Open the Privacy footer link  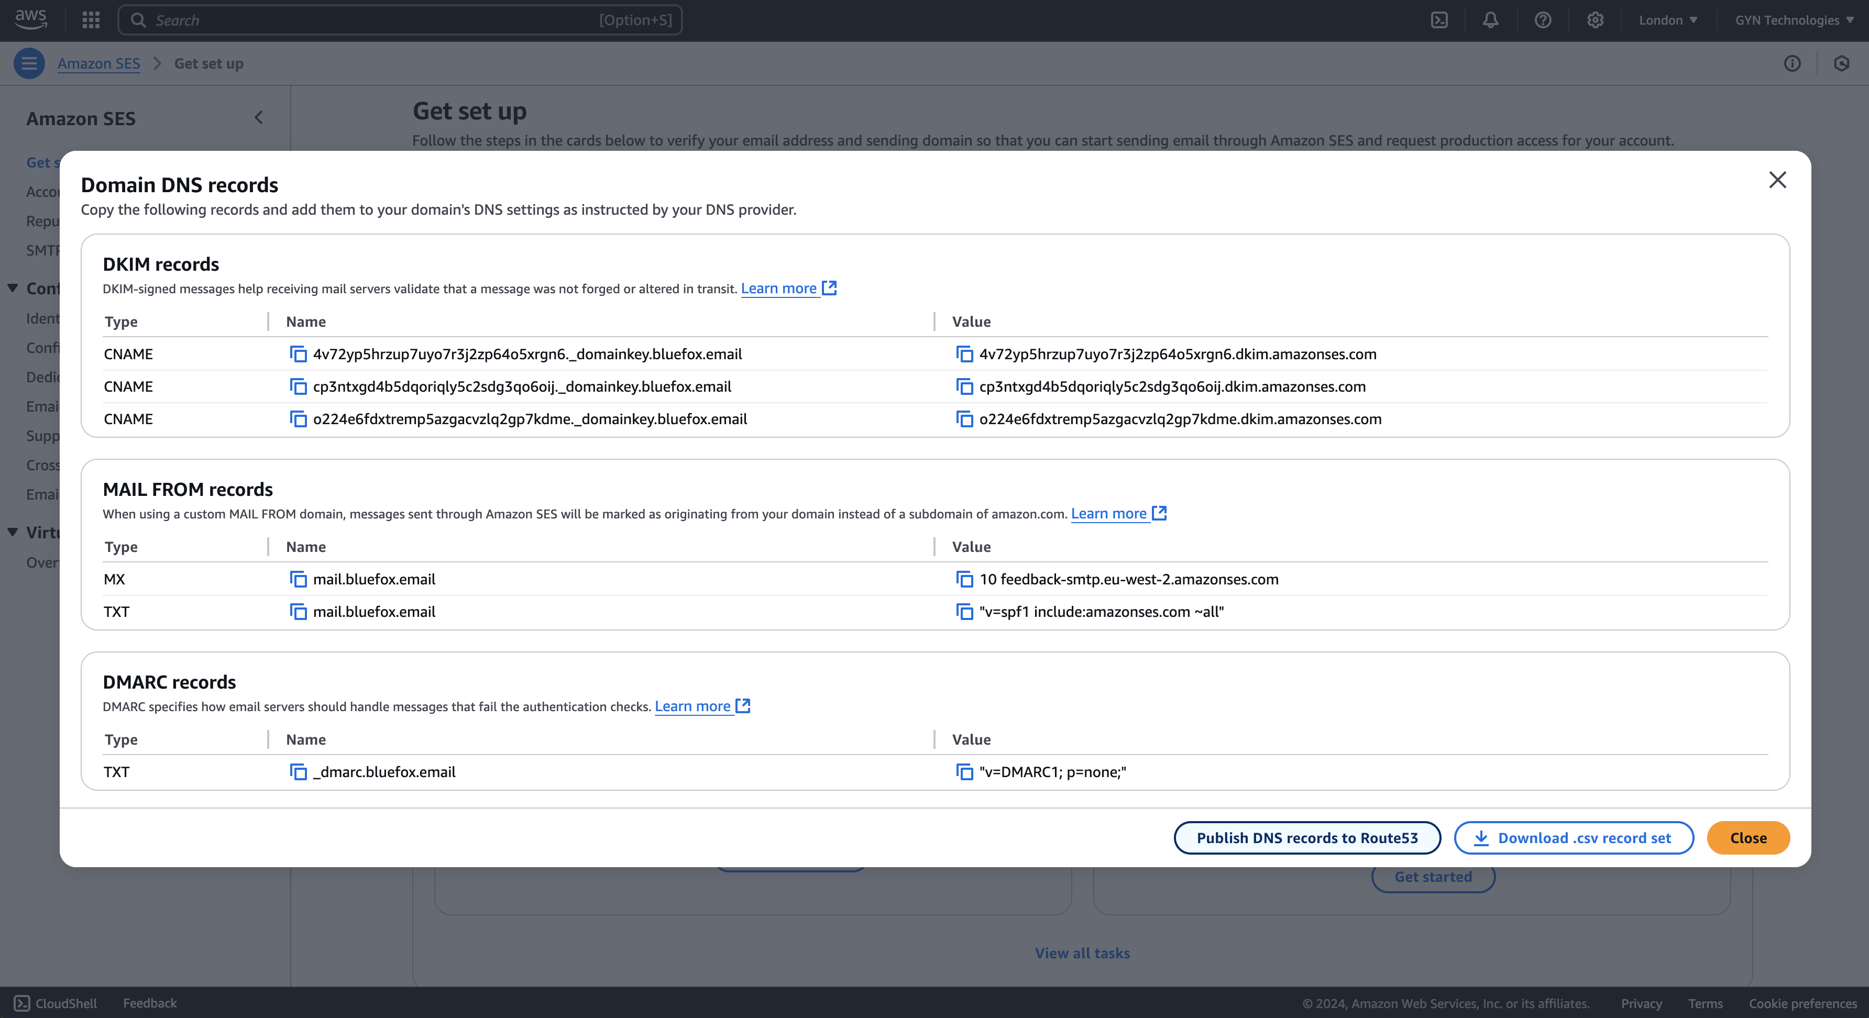[x=1641, y=1003]
